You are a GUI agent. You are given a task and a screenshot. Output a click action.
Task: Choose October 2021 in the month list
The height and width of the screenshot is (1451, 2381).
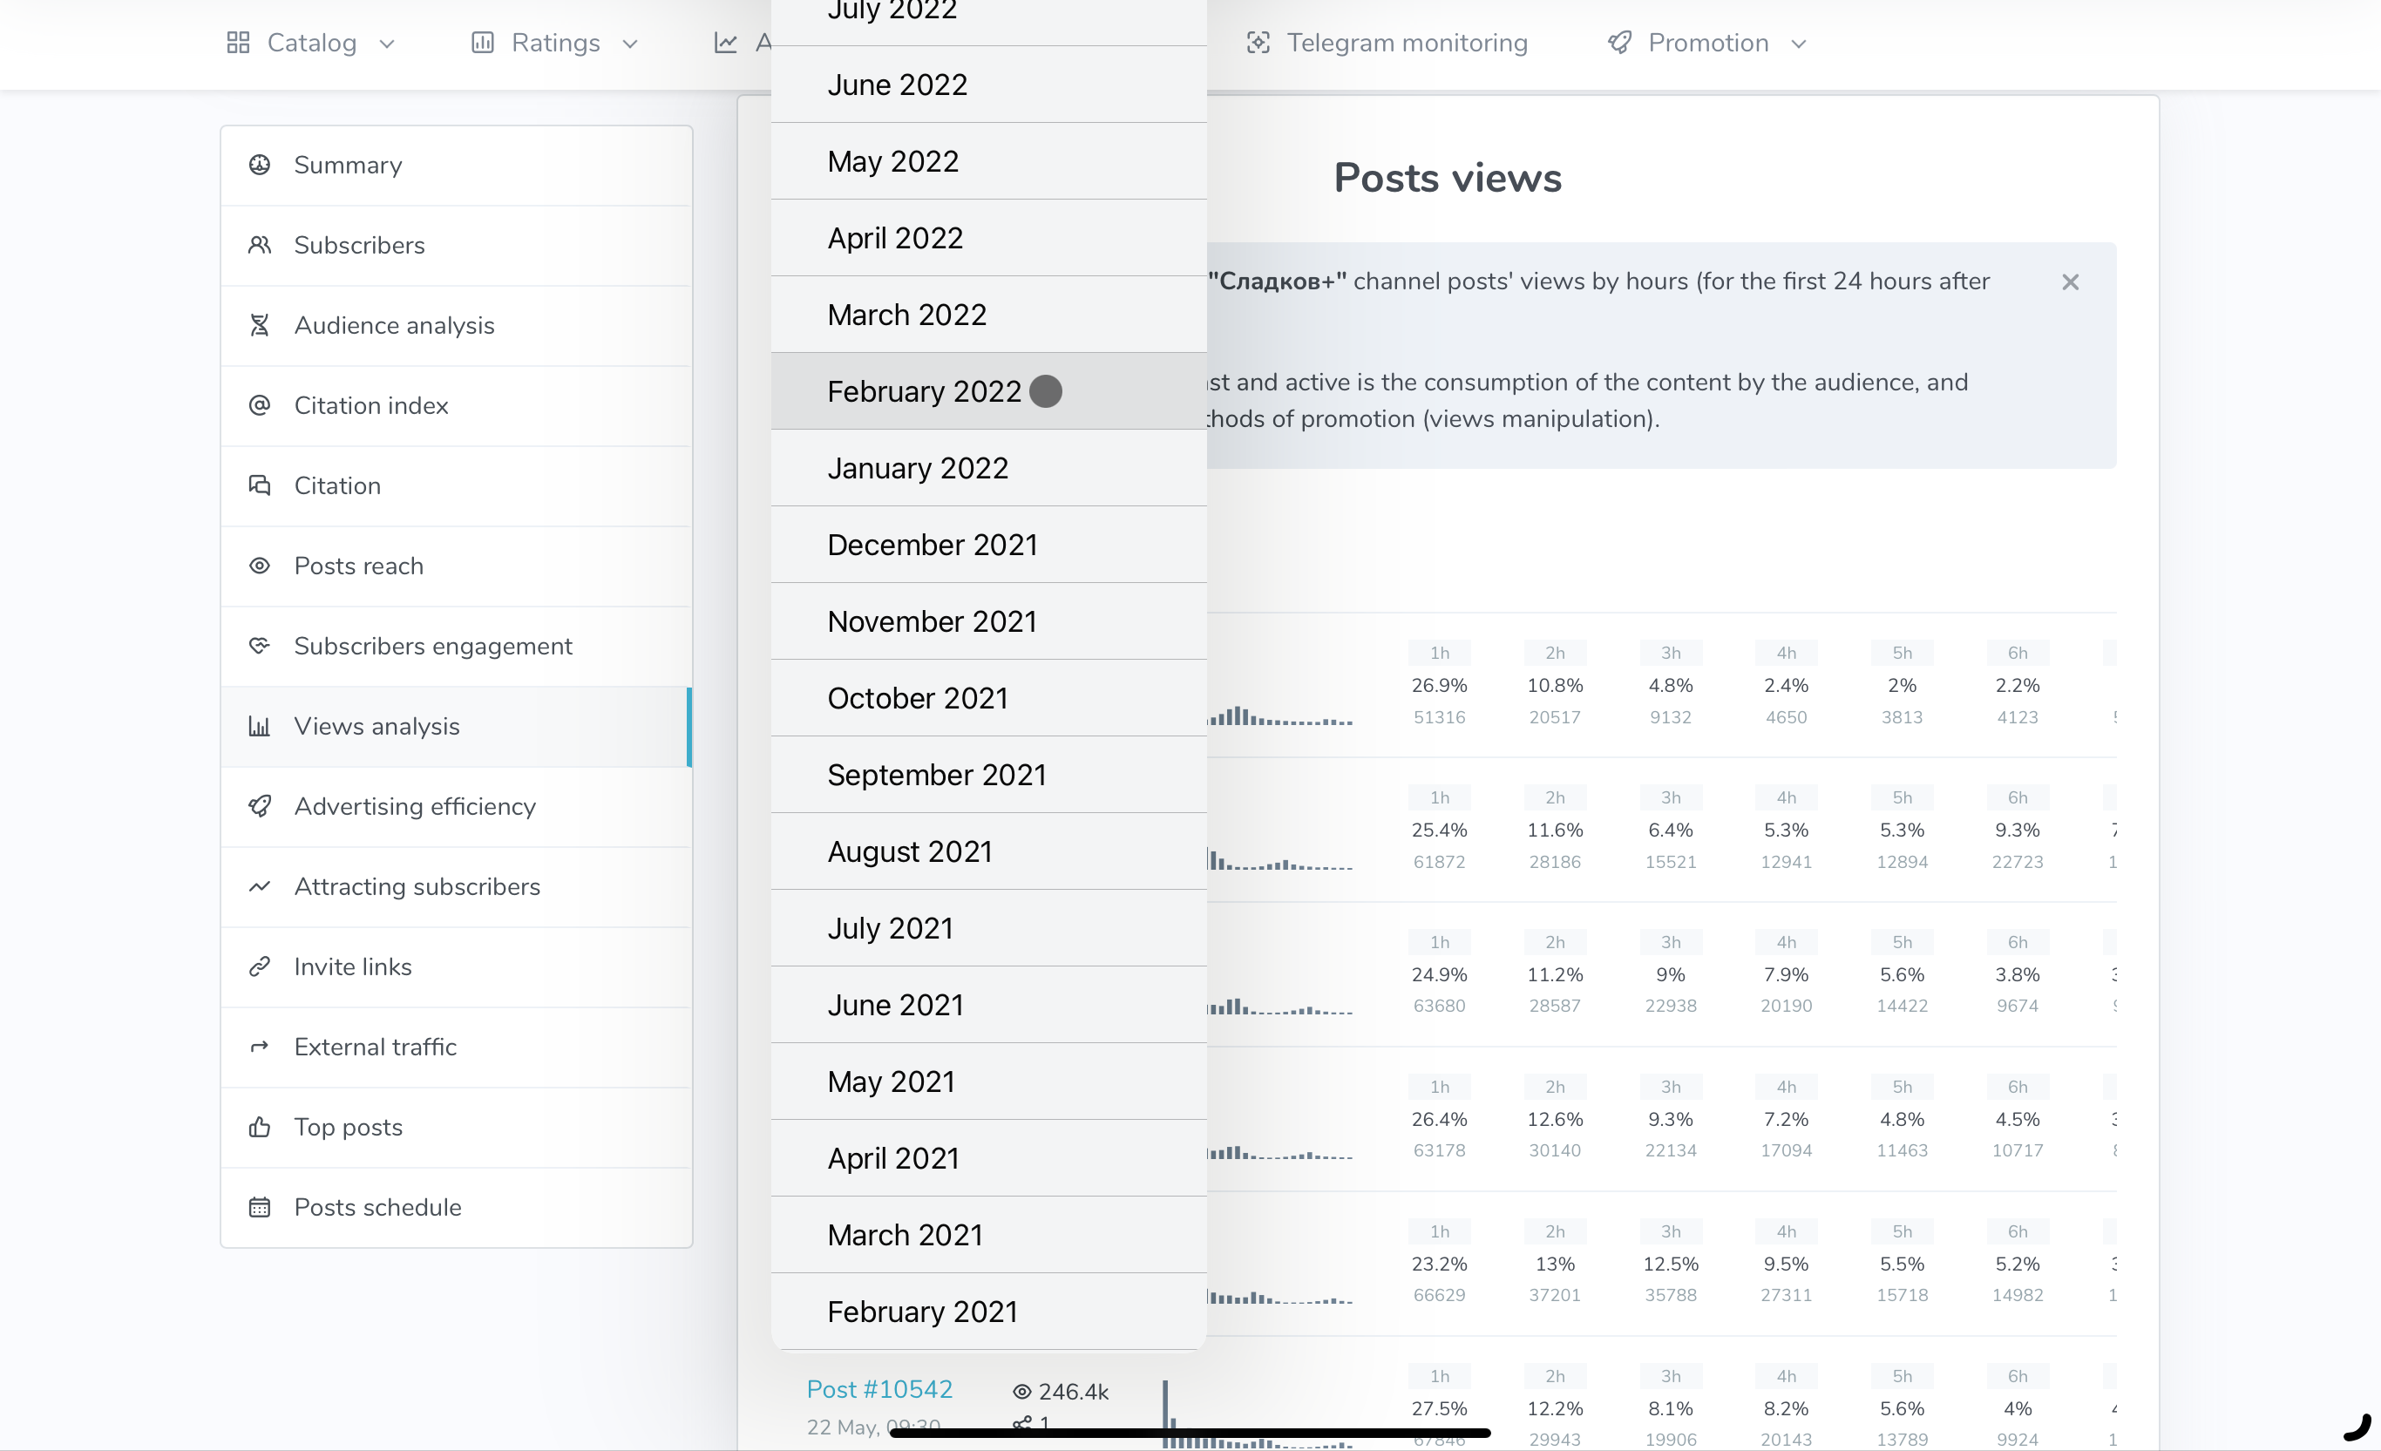pos(917,698)
